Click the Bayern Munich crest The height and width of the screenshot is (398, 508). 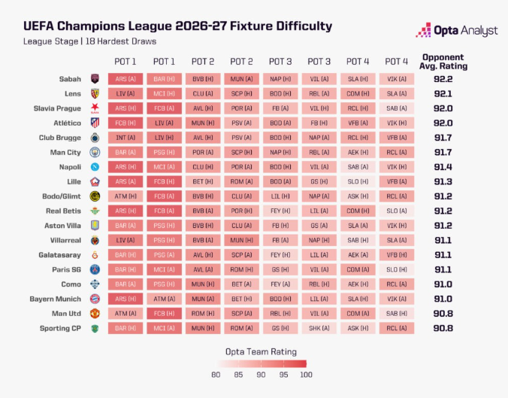pos(95,299)
